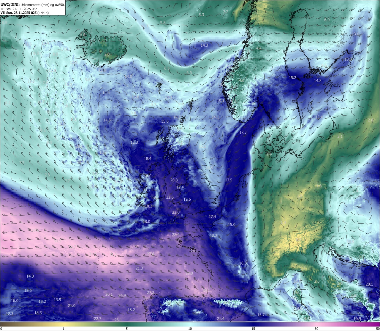
Task: Click the precipitation value 13.2
Action: point(42,301)
